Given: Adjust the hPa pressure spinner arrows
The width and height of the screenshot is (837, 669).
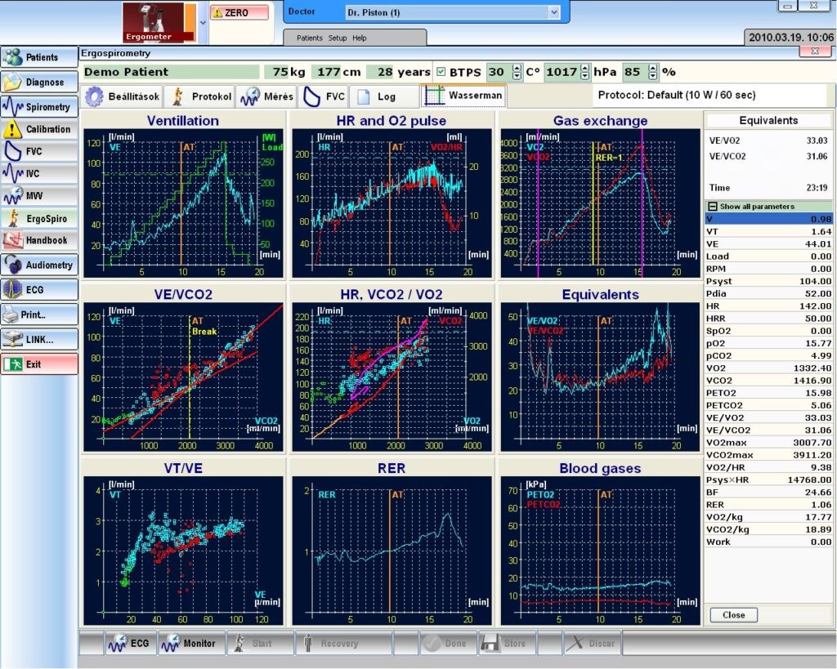Looking at the screenshot, I should [x=585, y=72].
